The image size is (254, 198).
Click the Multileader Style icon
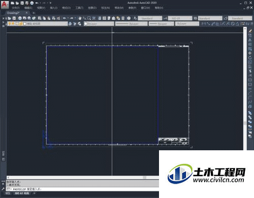(226, 18)
